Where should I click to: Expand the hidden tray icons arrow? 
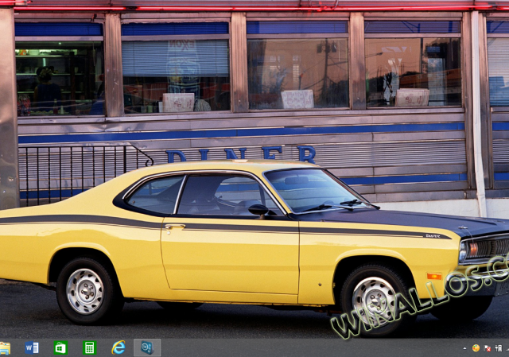tap(465, 348)
